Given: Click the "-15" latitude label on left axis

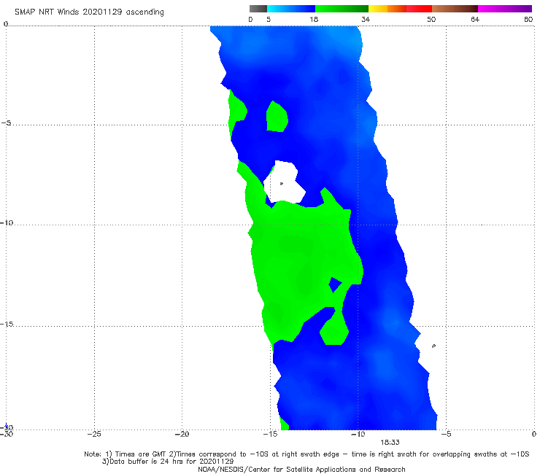Looking at the screenshot, I should (x=7, y=324).
